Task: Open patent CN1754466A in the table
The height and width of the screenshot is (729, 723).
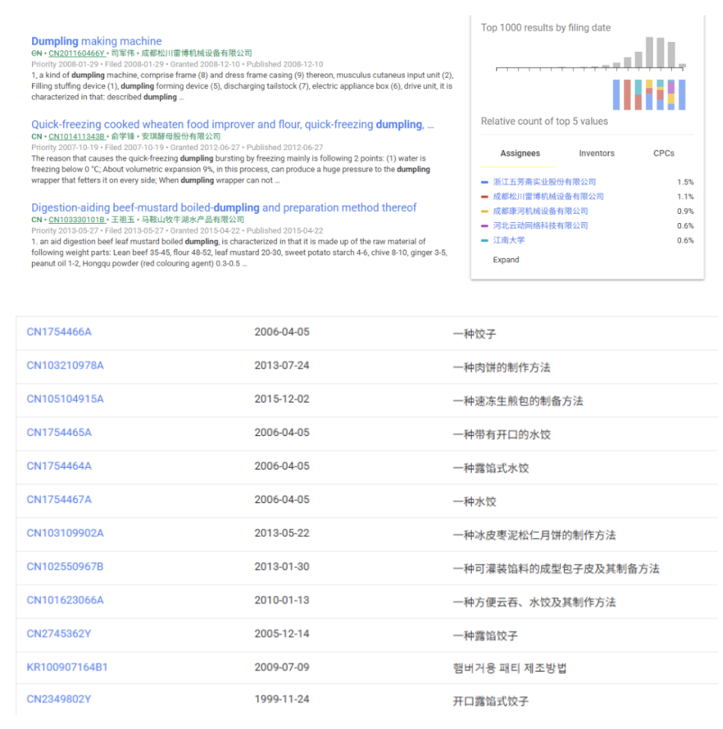Action: pos(59,332)
